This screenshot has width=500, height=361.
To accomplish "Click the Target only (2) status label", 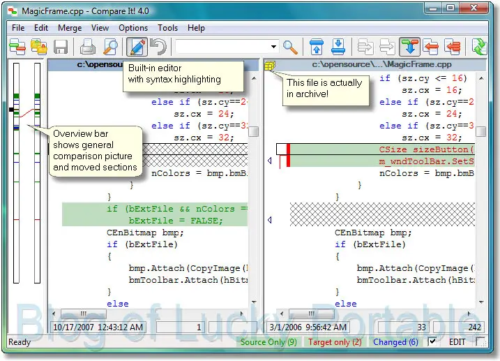I will click(335, 342).
